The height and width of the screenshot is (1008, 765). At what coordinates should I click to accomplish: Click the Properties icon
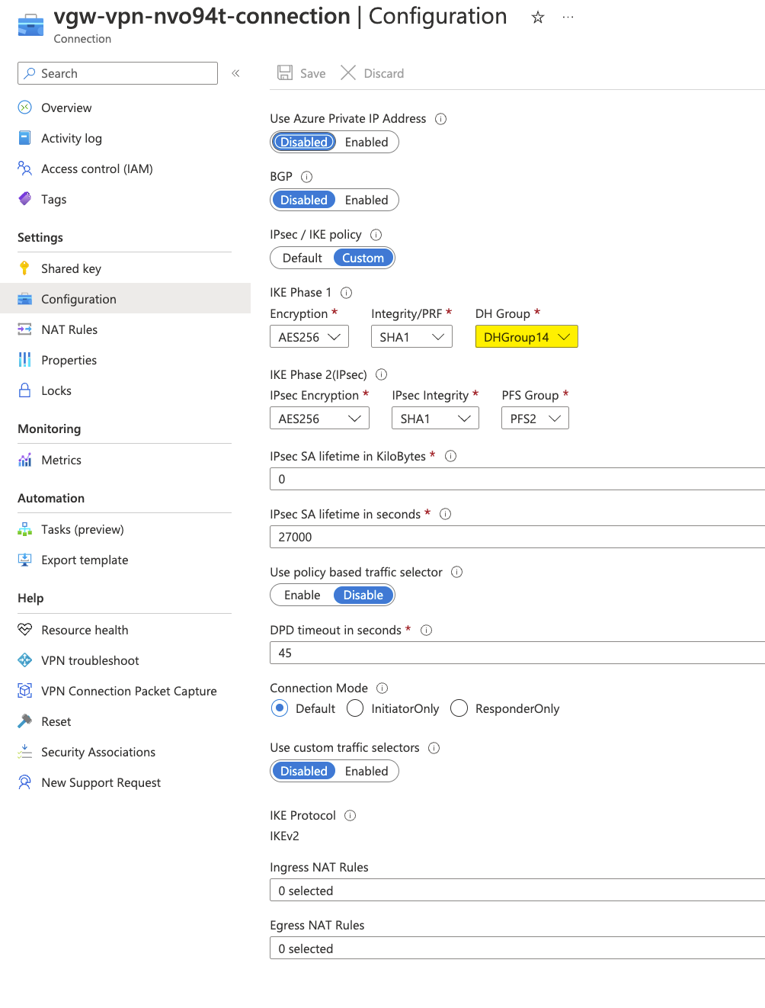point(25,360)
